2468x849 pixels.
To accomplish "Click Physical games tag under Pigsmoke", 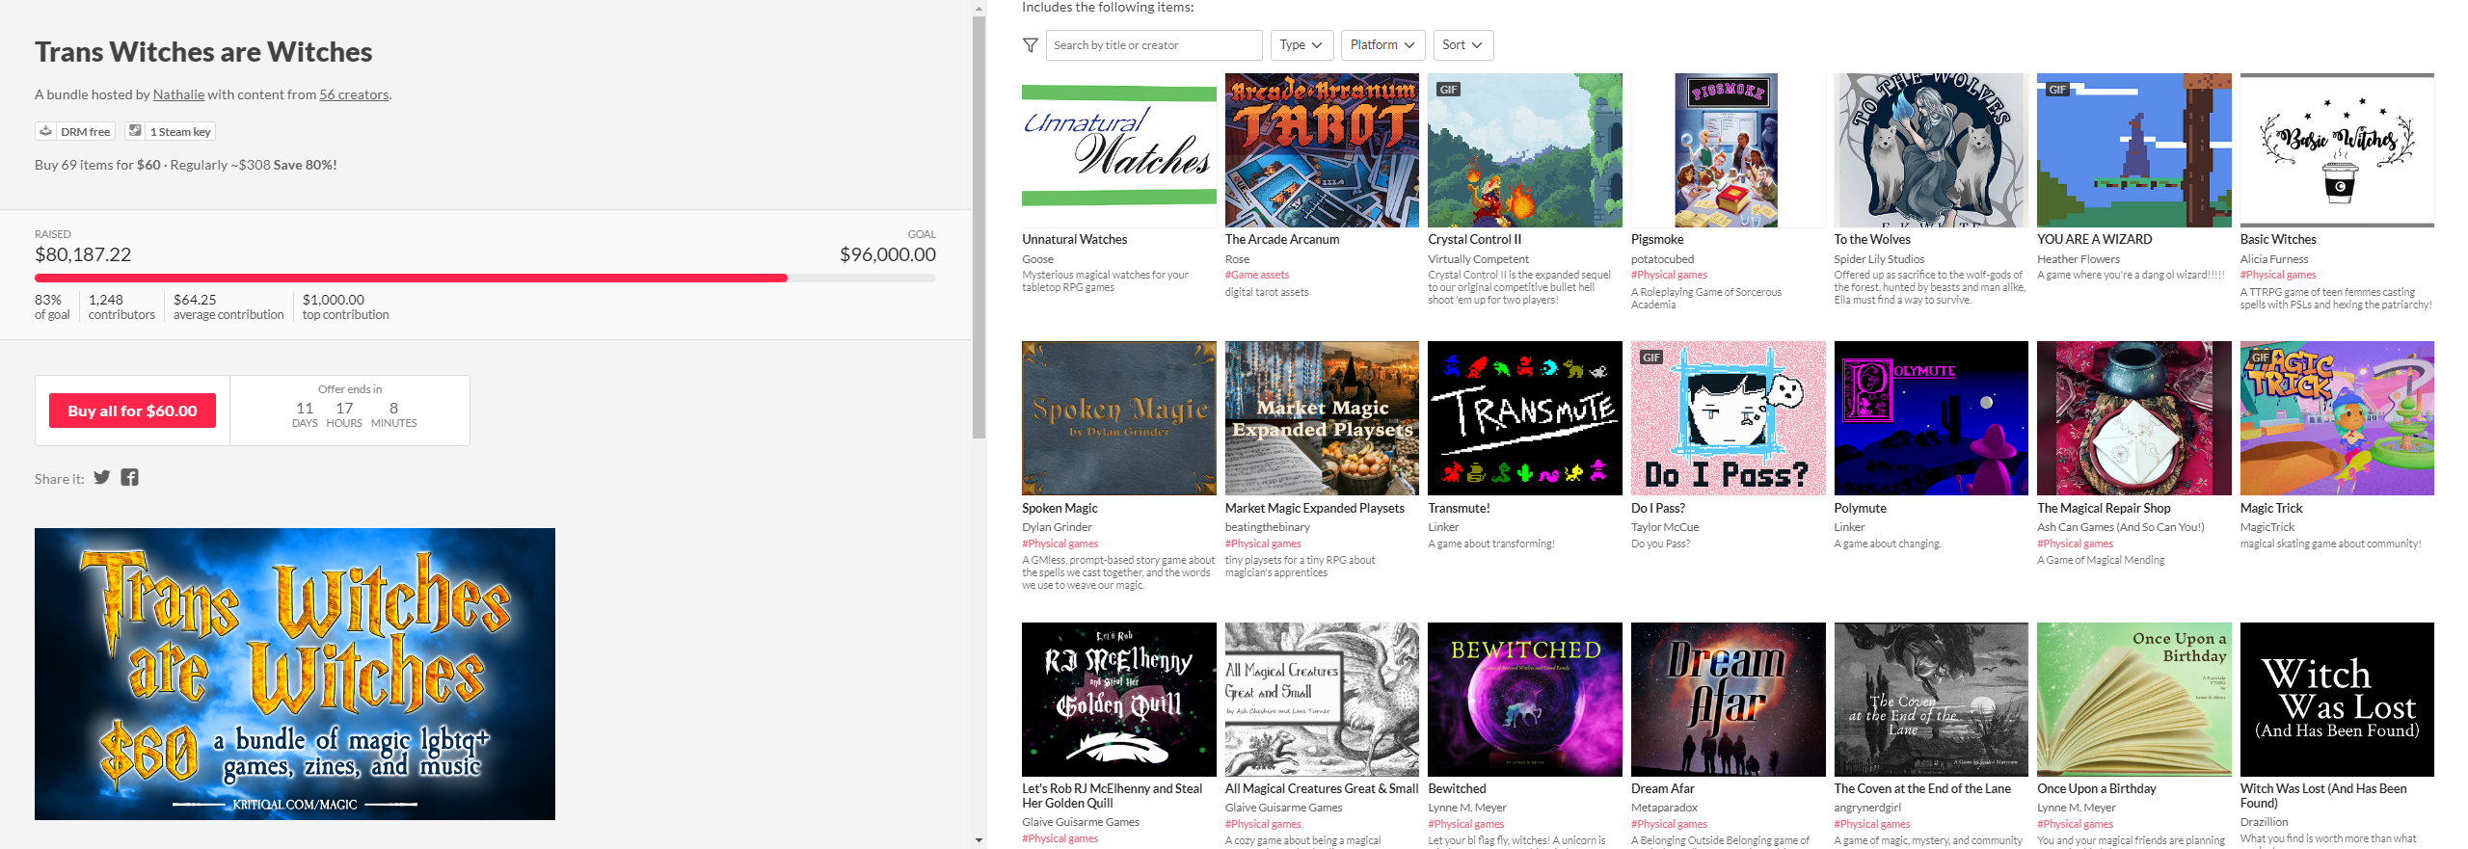I will pyautogui.click(x=1669, y=276).
